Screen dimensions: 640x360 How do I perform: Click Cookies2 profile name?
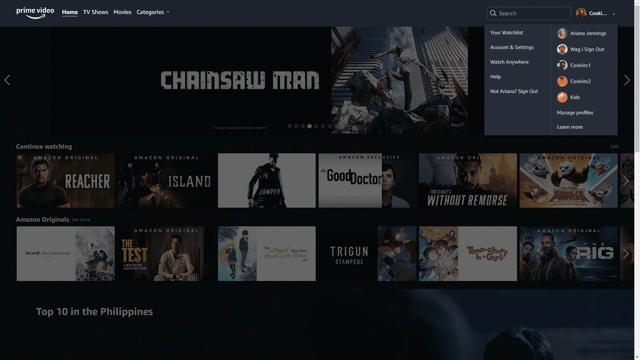[580, 81]
